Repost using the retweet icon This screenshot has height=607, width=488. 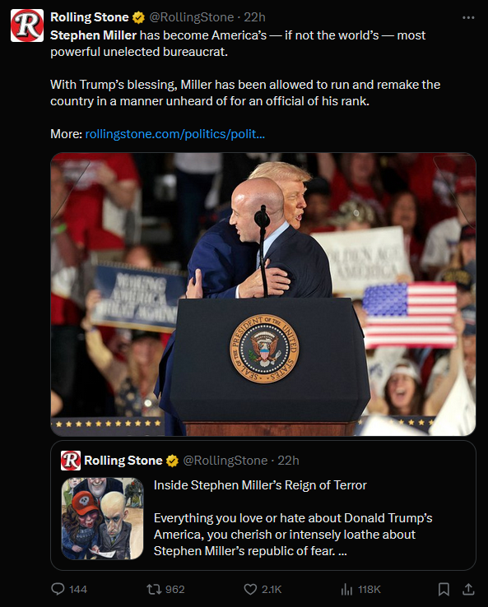pos(154,589)
